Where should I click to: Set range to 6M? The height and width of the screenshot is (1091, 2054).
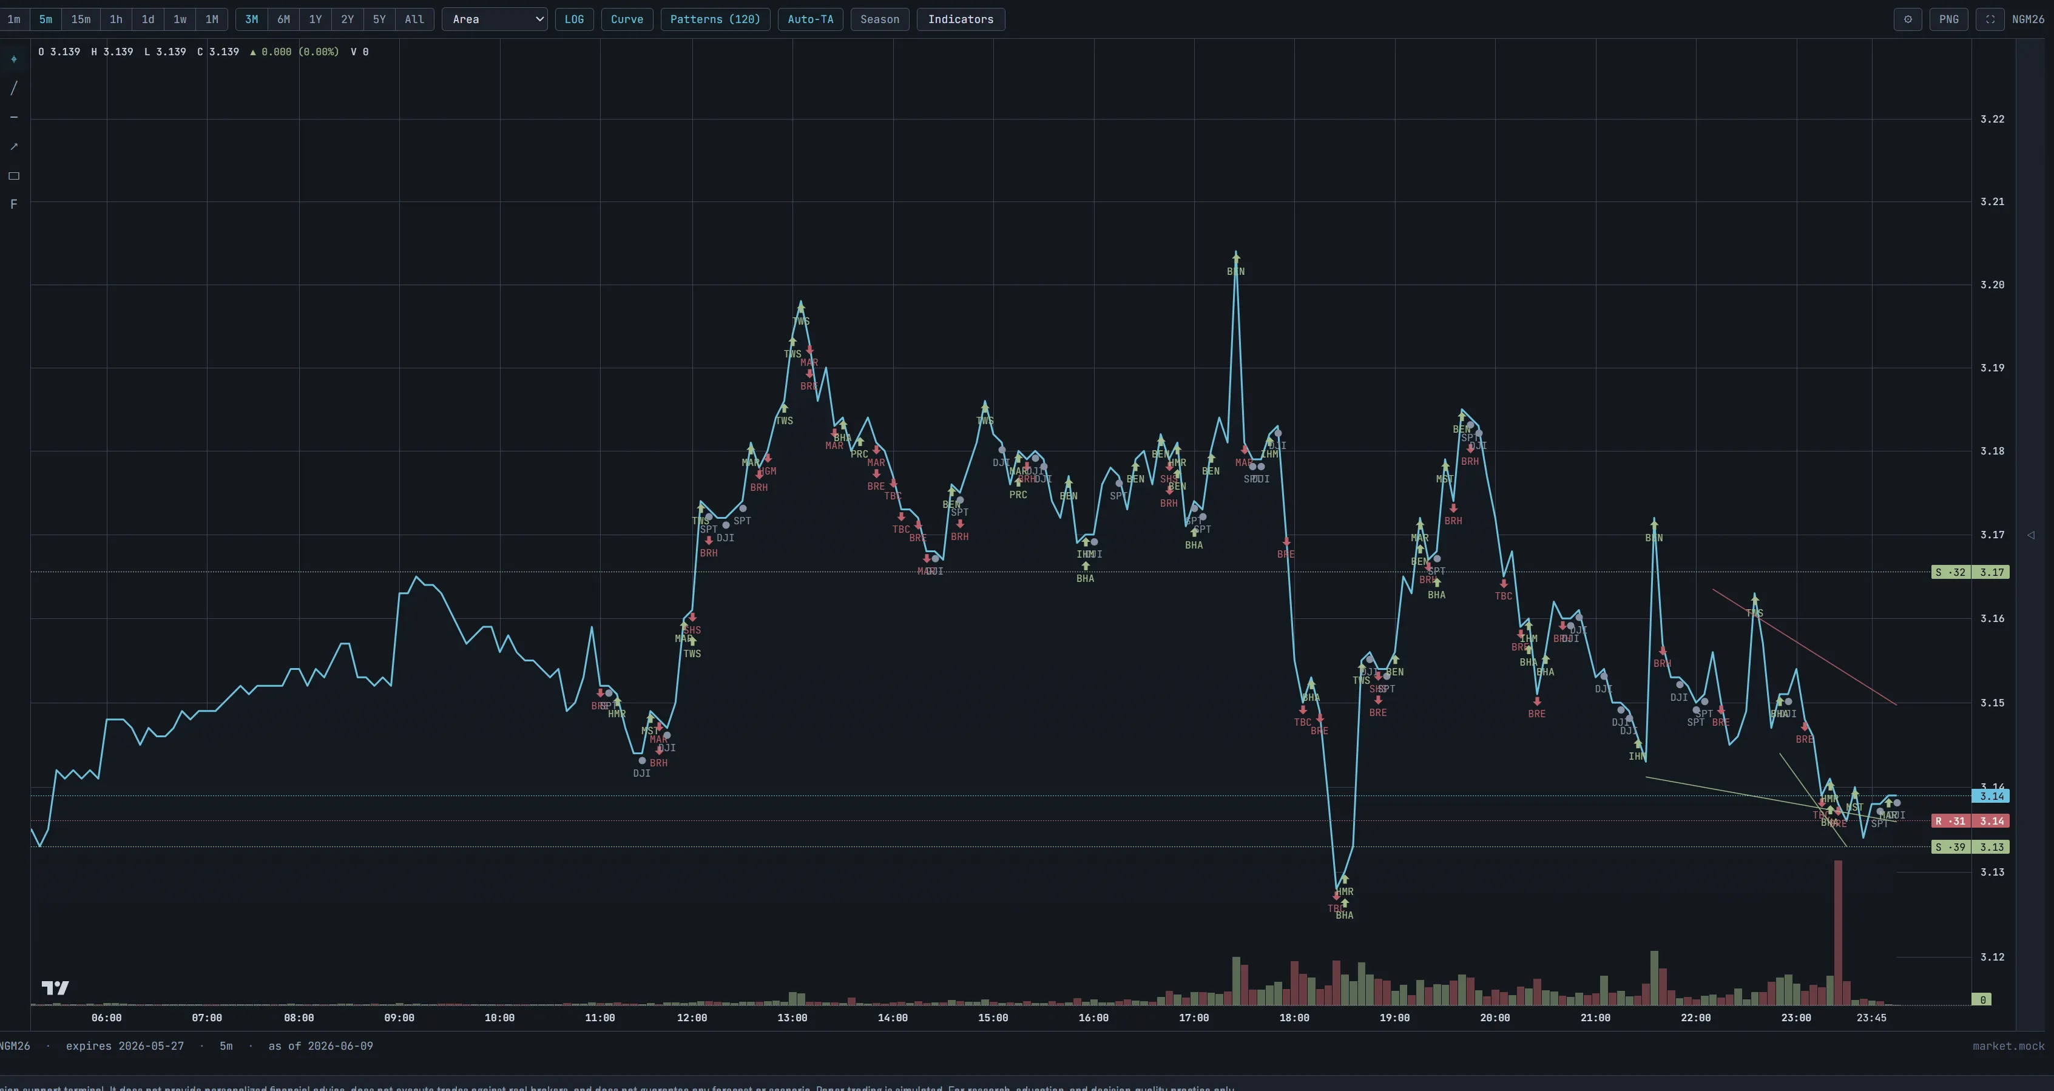pos(283,19)
